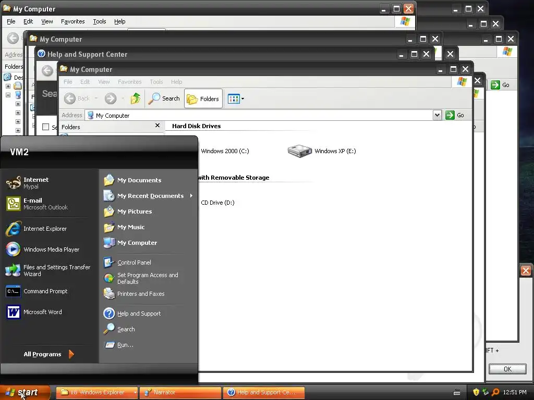The width and height of the screenshot is (534, 400).
Task: Switch to Help and Support Center taskbar button
Action: point(264,392)
